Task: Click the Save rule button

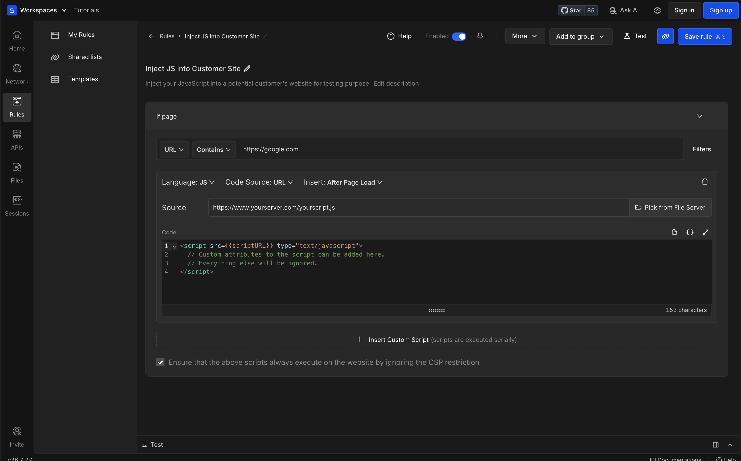Action: click(x=704, y=37)
